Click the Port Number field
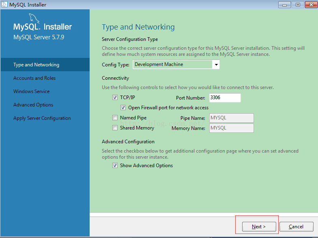The image size is (318, 238). 225,98
